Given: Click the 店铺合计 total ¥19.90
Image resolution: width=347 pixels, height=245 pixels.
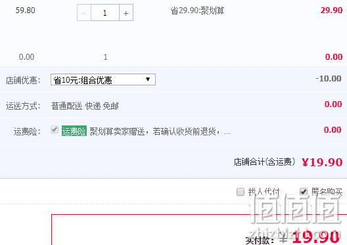Looking at the screenshot, I should point(322,162).
